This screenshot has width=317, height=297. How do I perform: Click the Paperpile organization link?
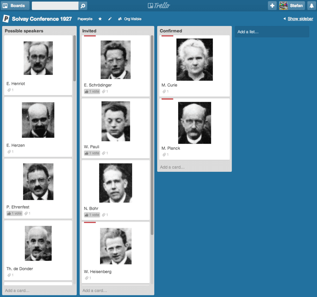(85, 19)
